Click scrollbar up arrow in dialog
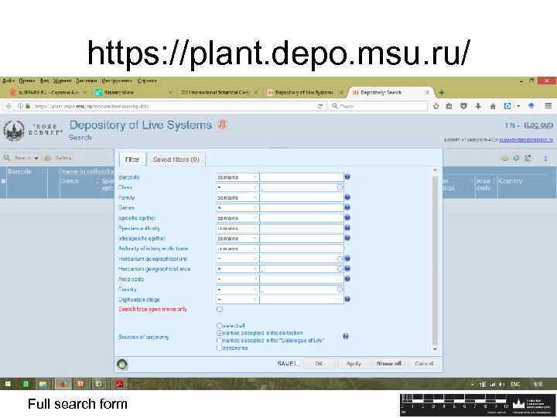 pyautogui.click(x=435, y=170)
